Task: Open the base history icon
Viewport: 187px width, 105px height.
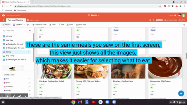Action: click(153, 20)
